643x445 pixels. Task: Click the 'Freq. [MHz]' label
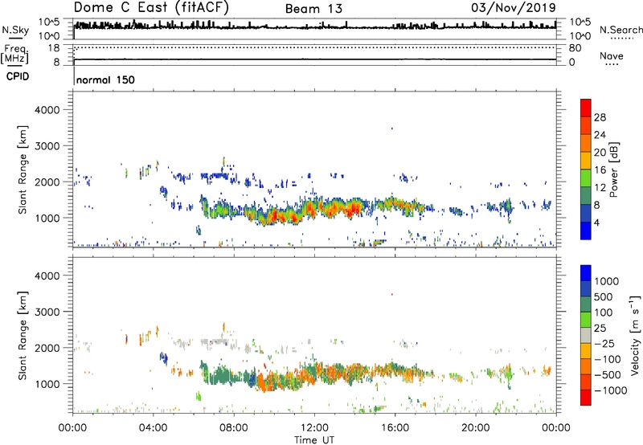(x=14, y=54)
